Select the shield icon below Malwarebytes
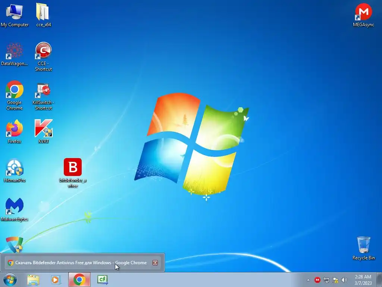The width and height of the screenshot is (382, 287). [15, 244]
